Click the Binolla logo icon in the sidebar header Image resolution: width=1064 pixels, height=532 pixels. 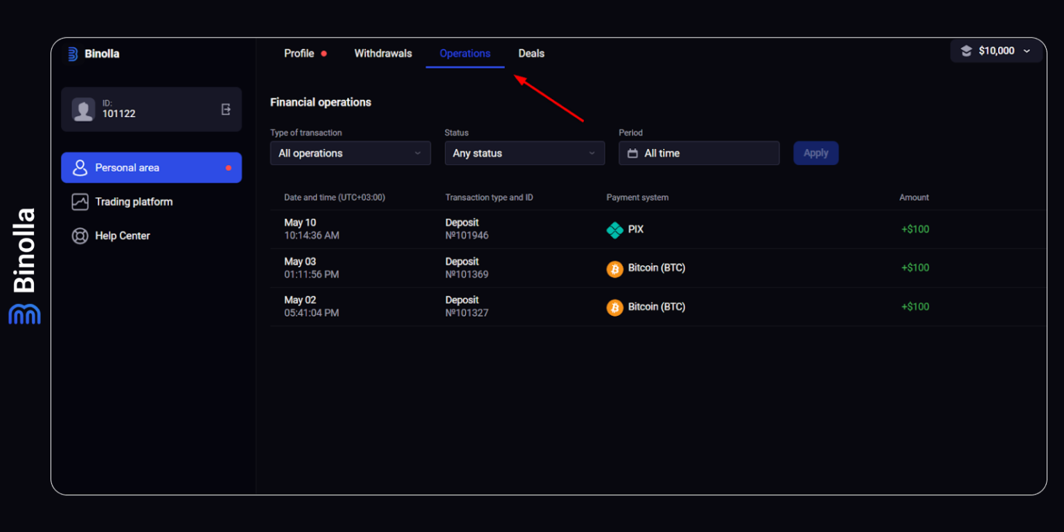tap(72, 53)
